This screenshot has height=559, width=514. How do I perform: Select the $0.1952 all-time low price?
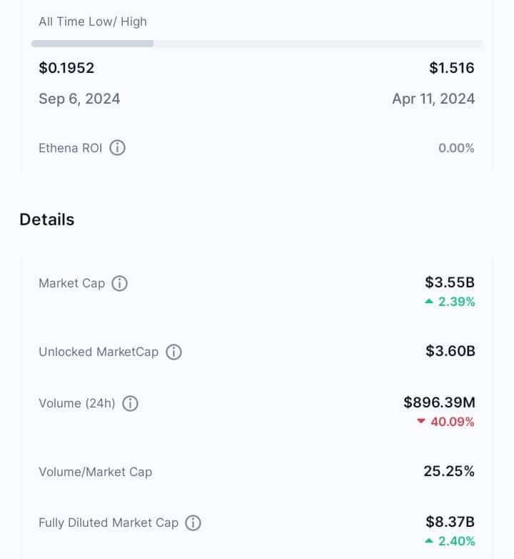click(x=66, y=68)
